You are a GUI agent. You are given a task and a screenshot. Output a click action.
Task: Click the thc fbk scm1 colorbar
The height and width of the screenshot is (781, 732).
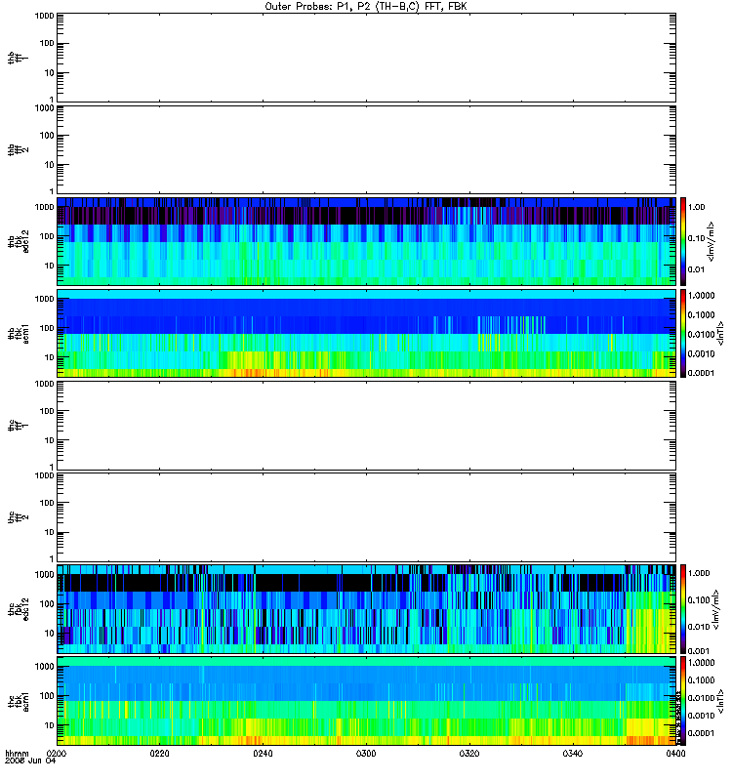pyautogui.click(x=683, y=701)
